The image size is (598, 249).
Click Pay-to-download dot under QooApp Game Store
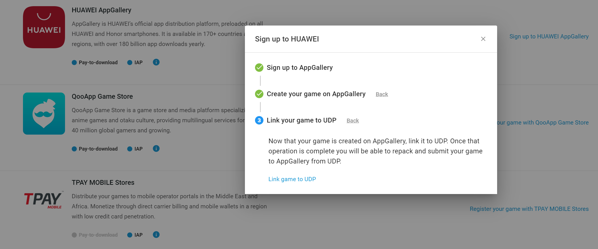(x=74, y=149)
